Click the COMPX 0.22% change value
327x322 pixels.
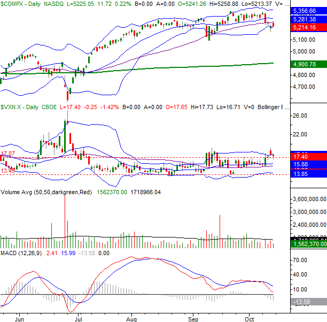click(x=123, y=4)
